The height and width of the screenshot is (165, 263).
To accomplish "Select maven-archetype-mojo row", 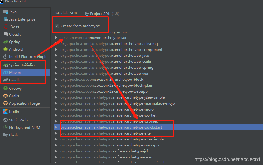I will point(159,109).
